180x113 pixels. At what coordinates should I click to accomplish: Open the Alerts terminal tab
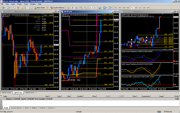coord(27,108)
